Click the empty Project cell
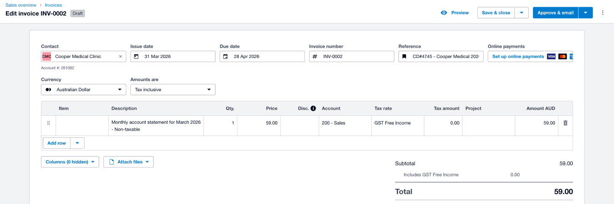Viewport: 614px width, 204px height. pyautogui.click(x=489, y=126)
